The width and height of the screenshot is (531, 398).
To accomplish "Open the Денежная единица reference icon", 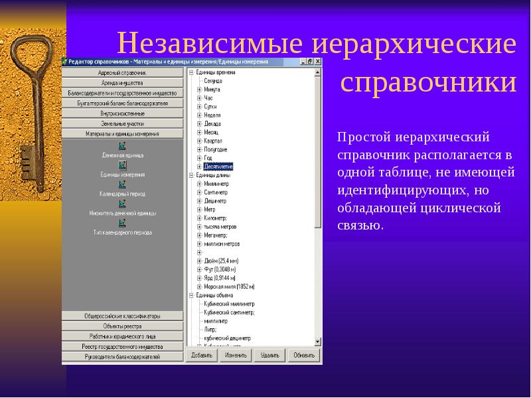I will 122,145.
